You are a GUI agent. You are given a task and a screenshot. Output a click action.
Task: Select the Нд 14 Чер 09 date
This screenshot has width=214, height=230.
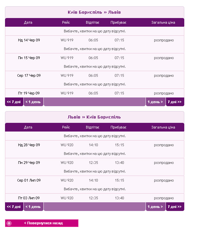click(29, 40)
